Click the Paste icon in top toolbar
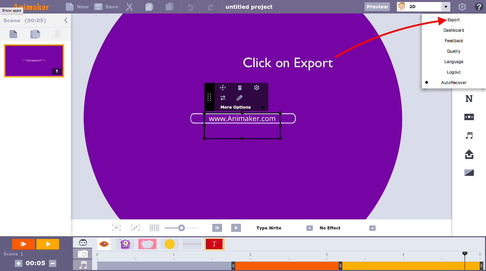The height and width of the screenshot is (271, 486). [x=170, y=7]
